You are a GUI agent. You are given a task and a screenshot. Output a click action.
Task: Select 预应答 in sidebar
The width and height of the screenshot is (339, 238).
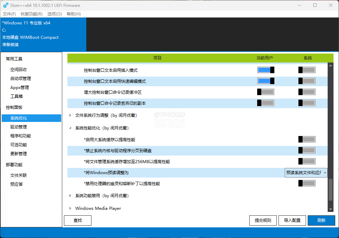17,184
